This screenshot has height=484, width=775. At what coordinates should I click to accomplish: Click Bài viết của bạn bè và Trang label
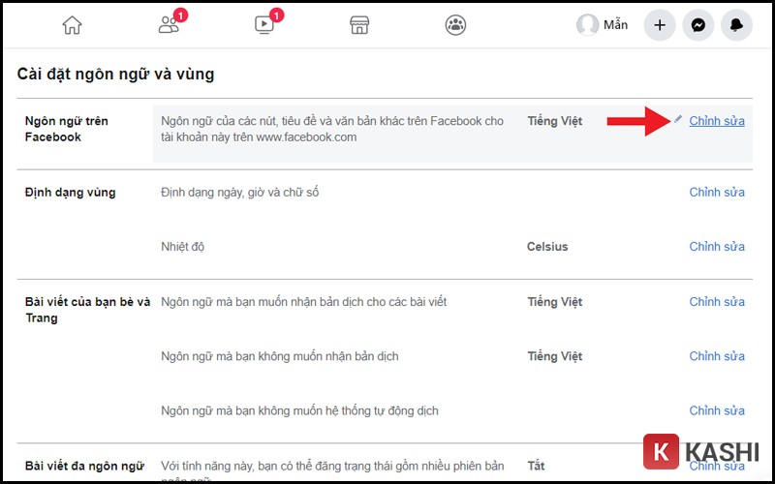[87, 310]
